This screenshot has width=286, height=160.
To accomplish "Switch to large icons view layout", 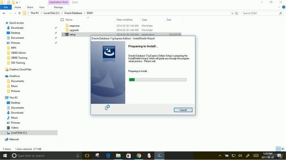I will pyautogui.click(x=283, y=149).
